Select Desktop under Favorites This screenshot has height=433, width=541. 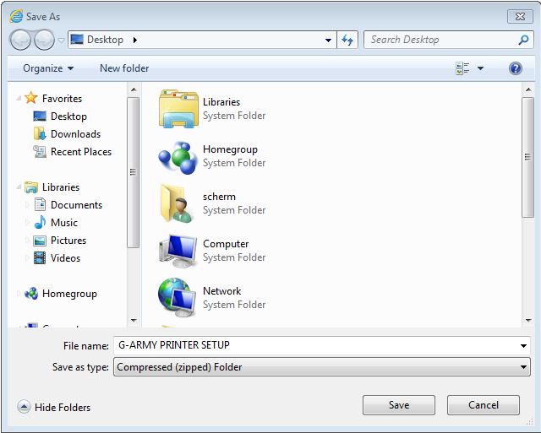tap(60, 116)
